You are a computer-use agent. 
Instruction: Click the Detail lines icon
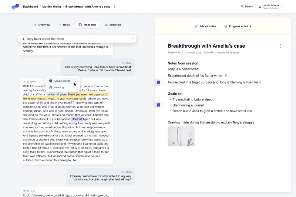pos(60,25)
